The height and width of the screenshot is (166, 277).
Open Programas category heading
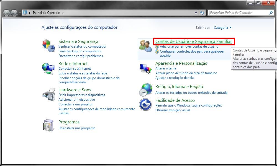click(x=69, y=122)
